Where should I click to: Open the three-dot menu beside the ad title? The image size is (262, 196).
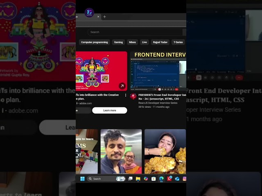pyautogui.click(x=126, y=95)
